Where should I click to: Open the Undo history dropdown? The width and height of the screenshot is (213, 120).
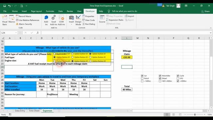click(x=12, y=6)
